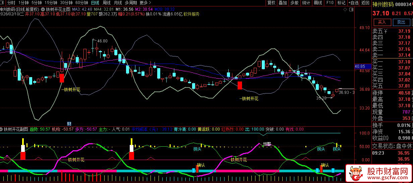Click the diamond icon atop chart

pos(346,9)
